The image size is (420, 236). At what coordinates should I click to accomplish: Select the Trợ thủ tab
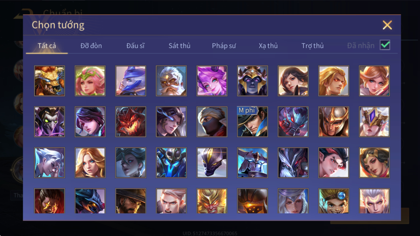pyautogui.click(x=313, y=46)
